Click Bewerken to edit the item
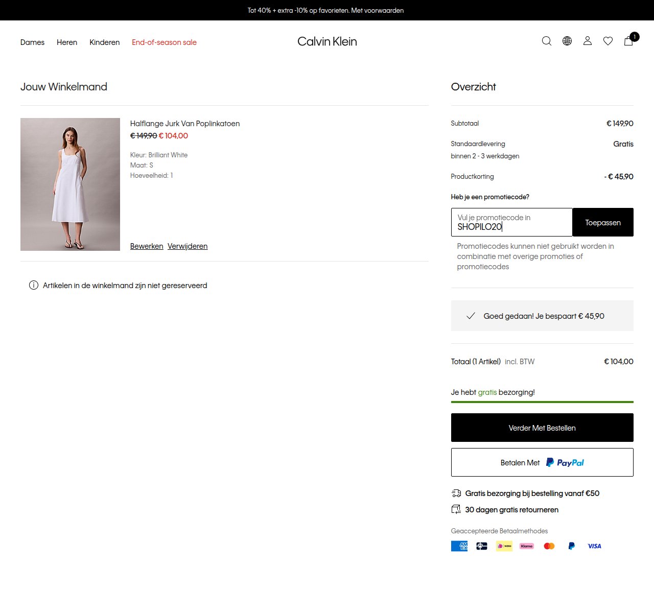Image resolution: width=654 pixels, height=613 pixels. 147,246
